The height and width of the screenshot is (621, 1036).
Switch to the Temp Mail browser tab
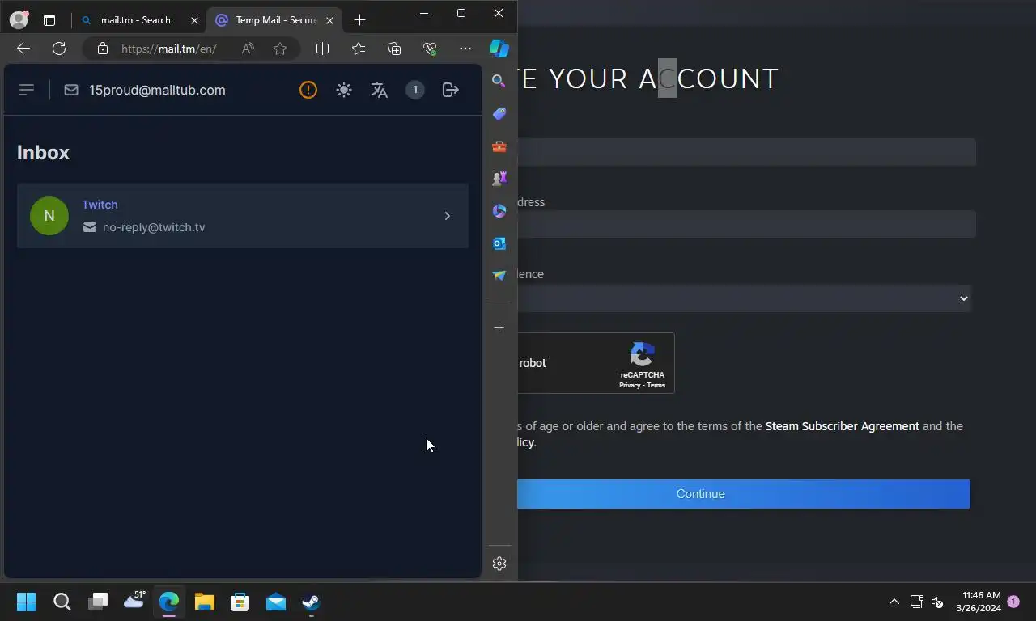point(275,20)
